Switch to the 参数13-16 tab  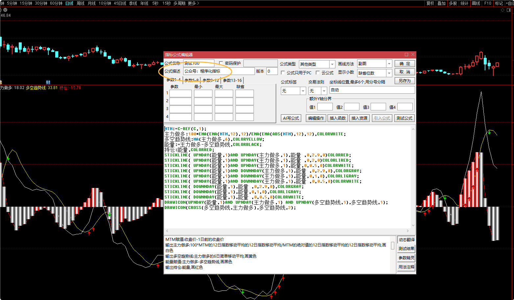[x=232, y=80]
